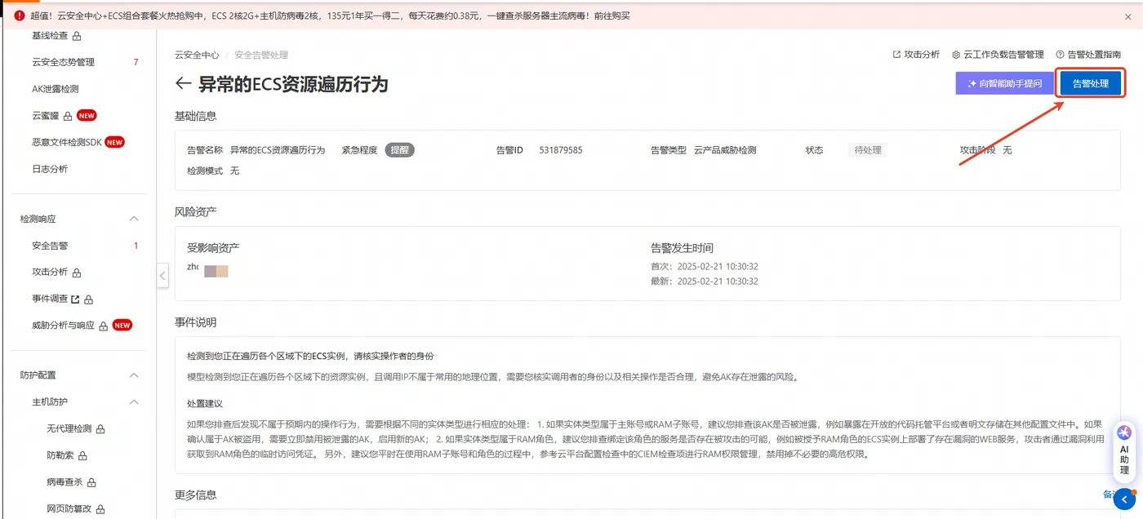The height and width of the screenshot is (519, 1143).
Task: Open 威胁分析与响应 in the sidebar
Action: click(63, 325)
